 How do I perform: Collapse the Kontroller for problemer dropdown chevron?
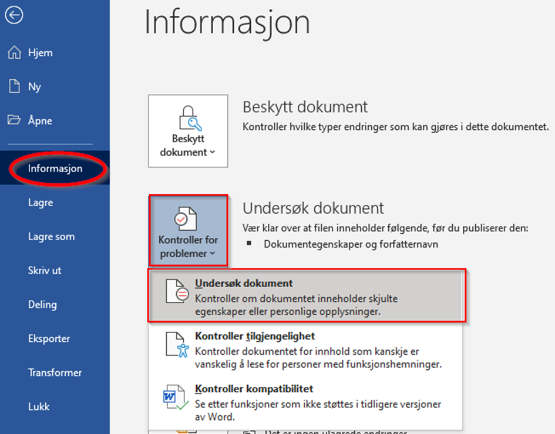tap(212, 254)
